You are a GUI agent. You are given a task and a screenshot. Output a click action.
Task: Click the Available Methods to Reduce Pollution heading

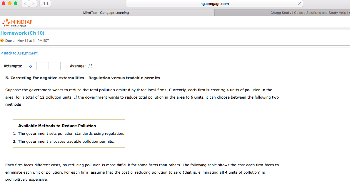tap(57, 126)
